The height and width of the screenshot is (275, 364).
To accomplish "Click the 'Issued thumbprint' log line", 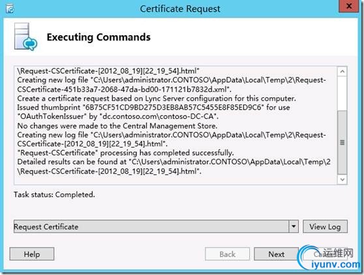I will [153, 107].
